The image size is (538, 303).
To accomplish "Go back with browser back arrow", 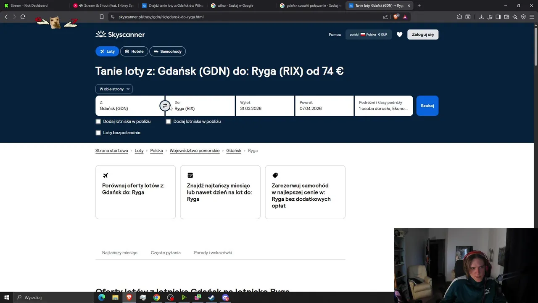I will coord(6,17).
